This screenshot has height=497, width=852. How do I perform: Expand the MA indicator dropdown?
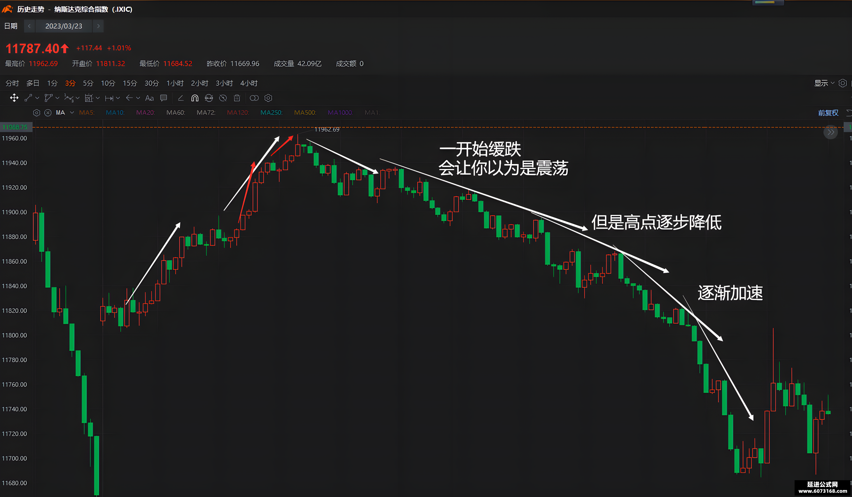click(x=72, y=112)
